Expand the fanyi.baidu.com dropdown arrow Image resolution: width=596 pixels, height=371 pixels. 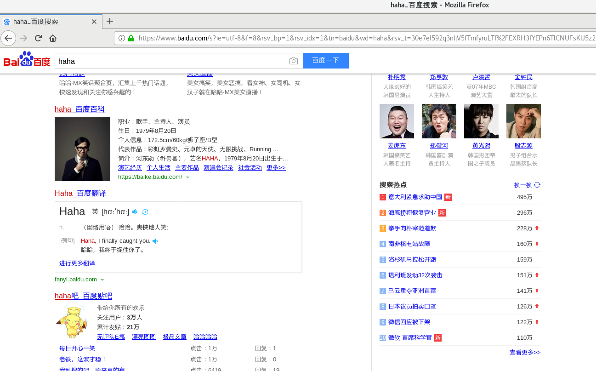click(102, 279)
